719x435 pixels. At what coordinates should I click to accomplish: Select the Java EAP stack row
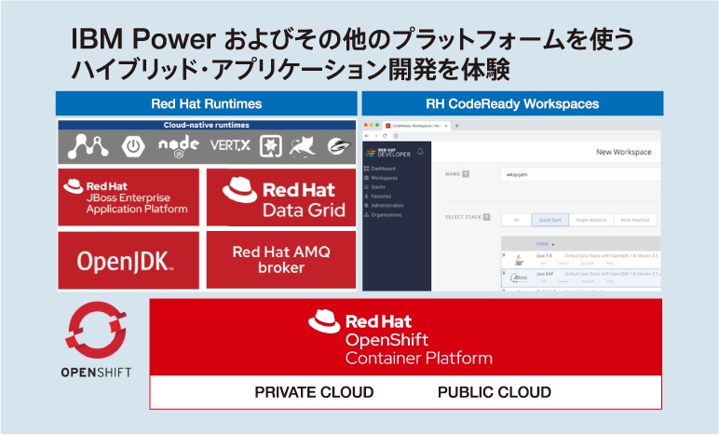[581, 278]
